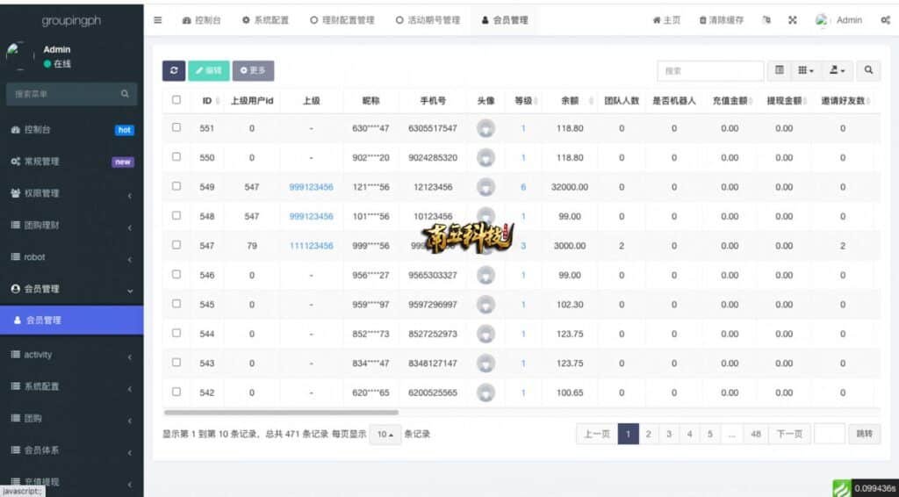Toggle the sidebar hamburger menu icon
899x497 pixels.
coord(157,20)
